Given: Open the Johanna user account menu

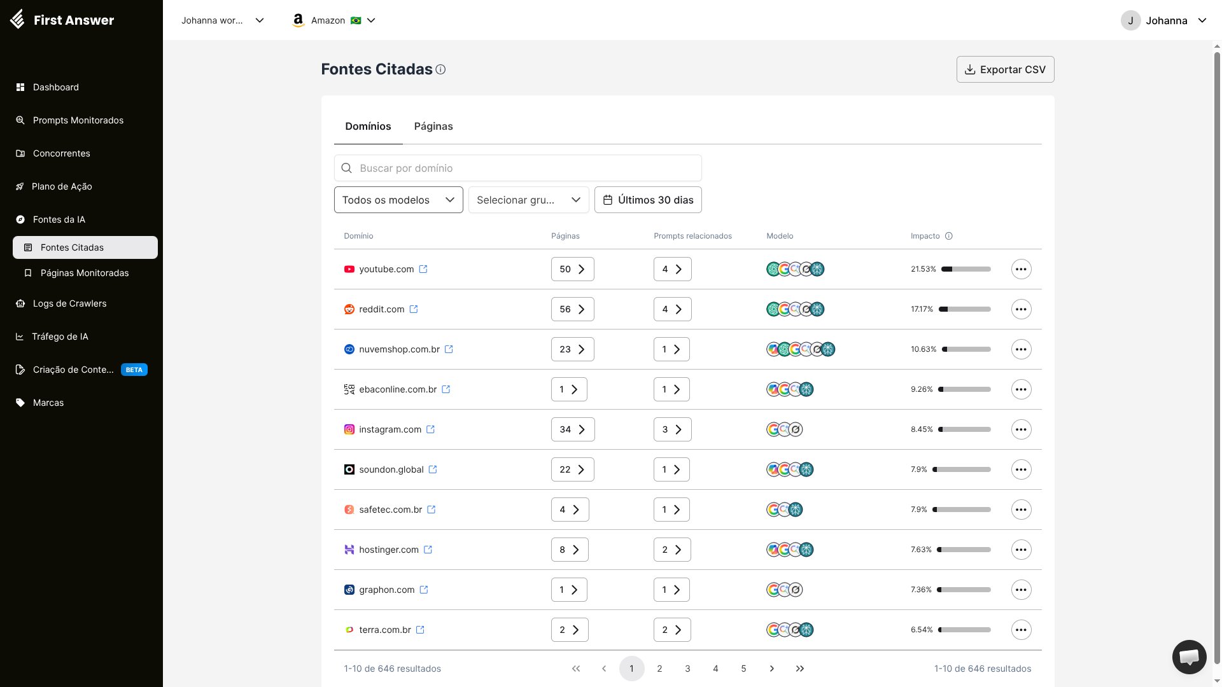Looking at the screenshot, I should click(x=1164, y=20).
